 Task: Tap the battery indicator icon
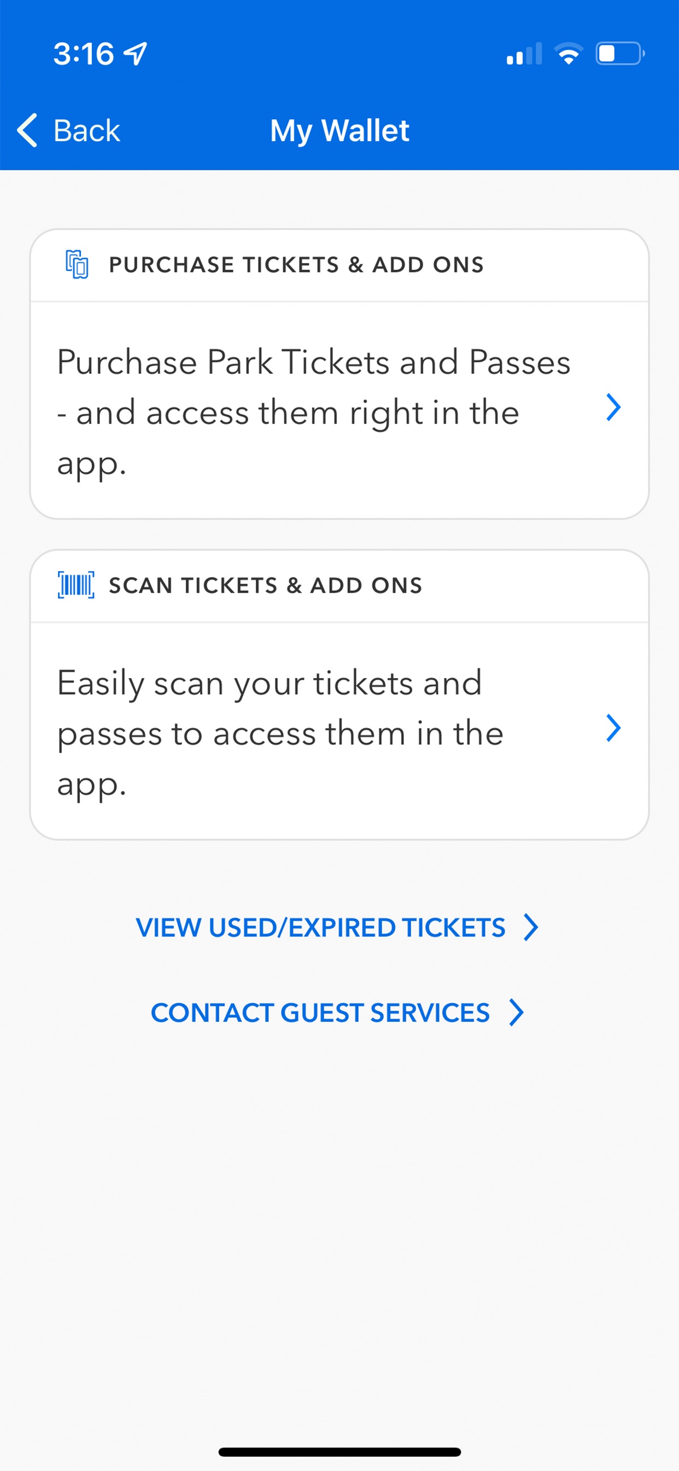pyautogui.click(x=620, y=54)
